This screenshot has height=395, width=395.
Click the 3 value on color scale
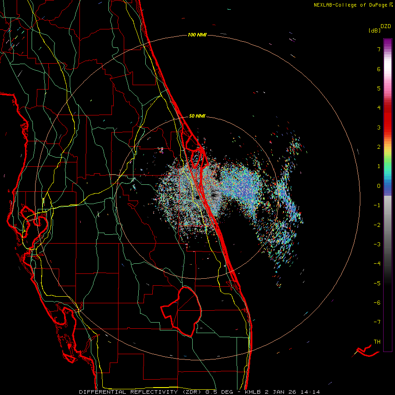[379, 127]
